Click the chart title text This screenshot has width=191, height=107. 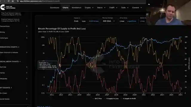pyautogui.click(x=62, y=29)
